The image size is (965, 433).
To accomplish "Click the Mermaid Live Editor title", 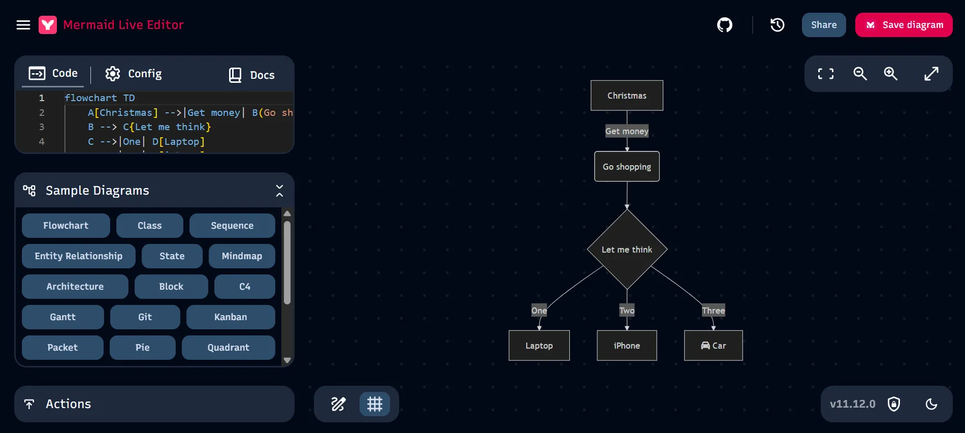I will tap(123, 25).
